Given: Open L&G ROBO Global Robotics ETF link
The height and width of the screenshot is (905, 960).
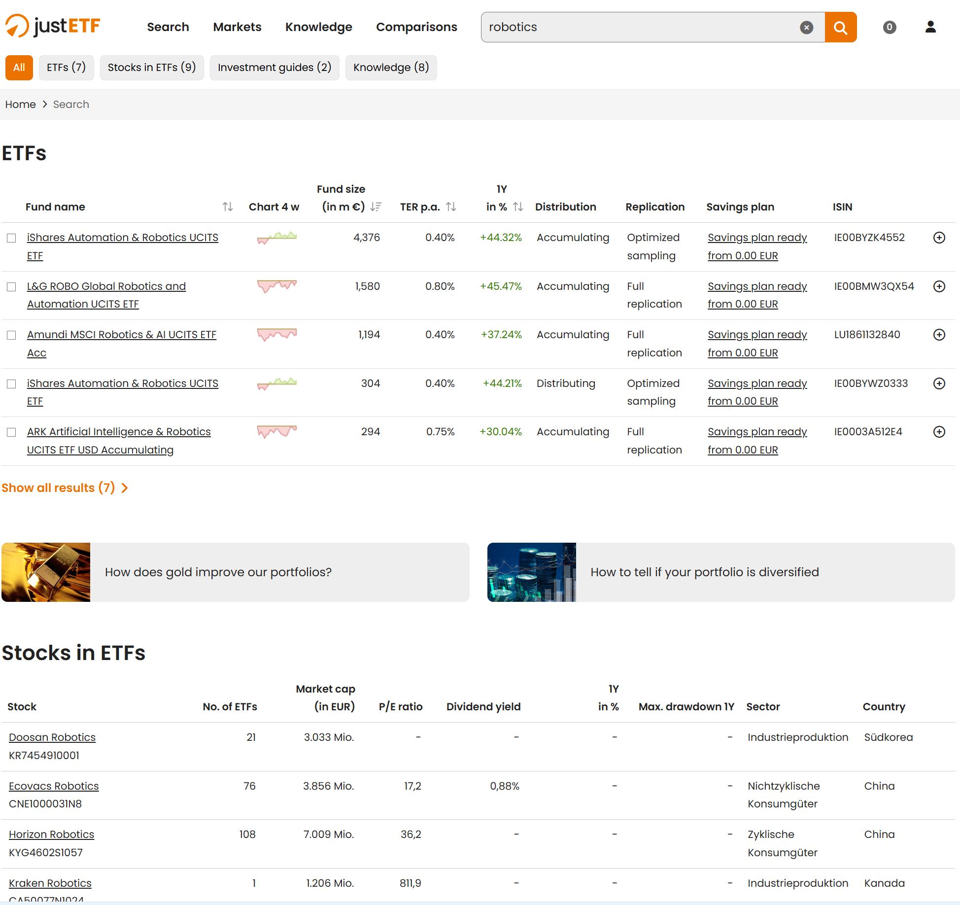Looking at the screenshot, I should (x=106, y=295).
